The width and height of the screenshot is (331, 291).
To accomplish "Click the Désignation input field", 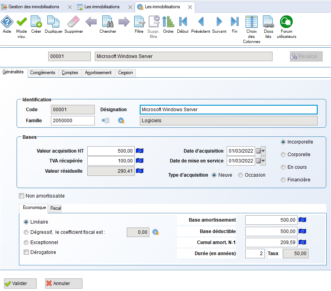I will tap(229, 110).
